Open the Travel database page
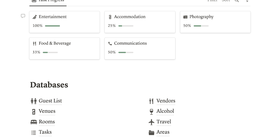The image size is (278, 139). coord(164,122)
